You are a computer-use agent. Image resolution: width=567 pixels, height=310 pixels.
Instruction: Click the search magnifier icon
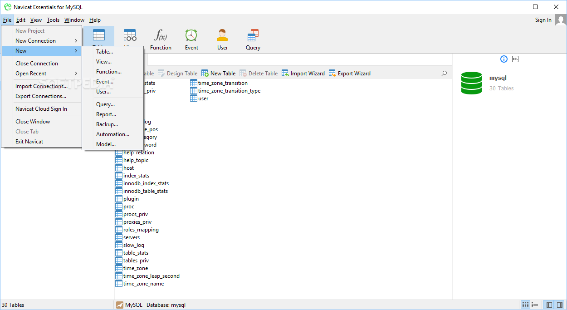pos(444,73)
